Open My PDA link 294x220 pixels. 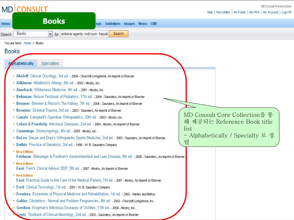pos(254,12)
